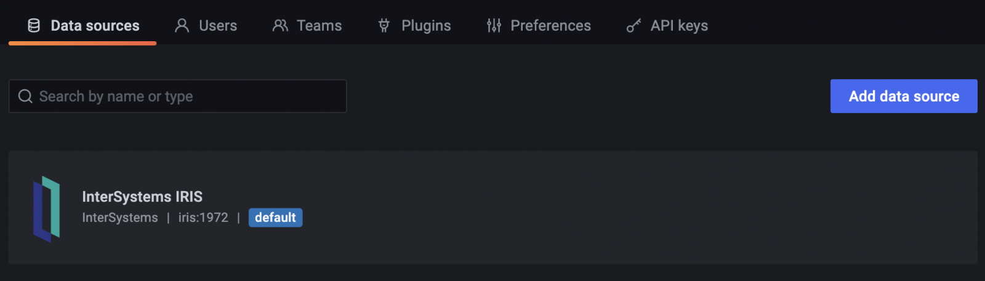The height and width of the screenshot is (281, 985).
Task: Click the two-people icon beside Teams
Action: tap(280, 25)
